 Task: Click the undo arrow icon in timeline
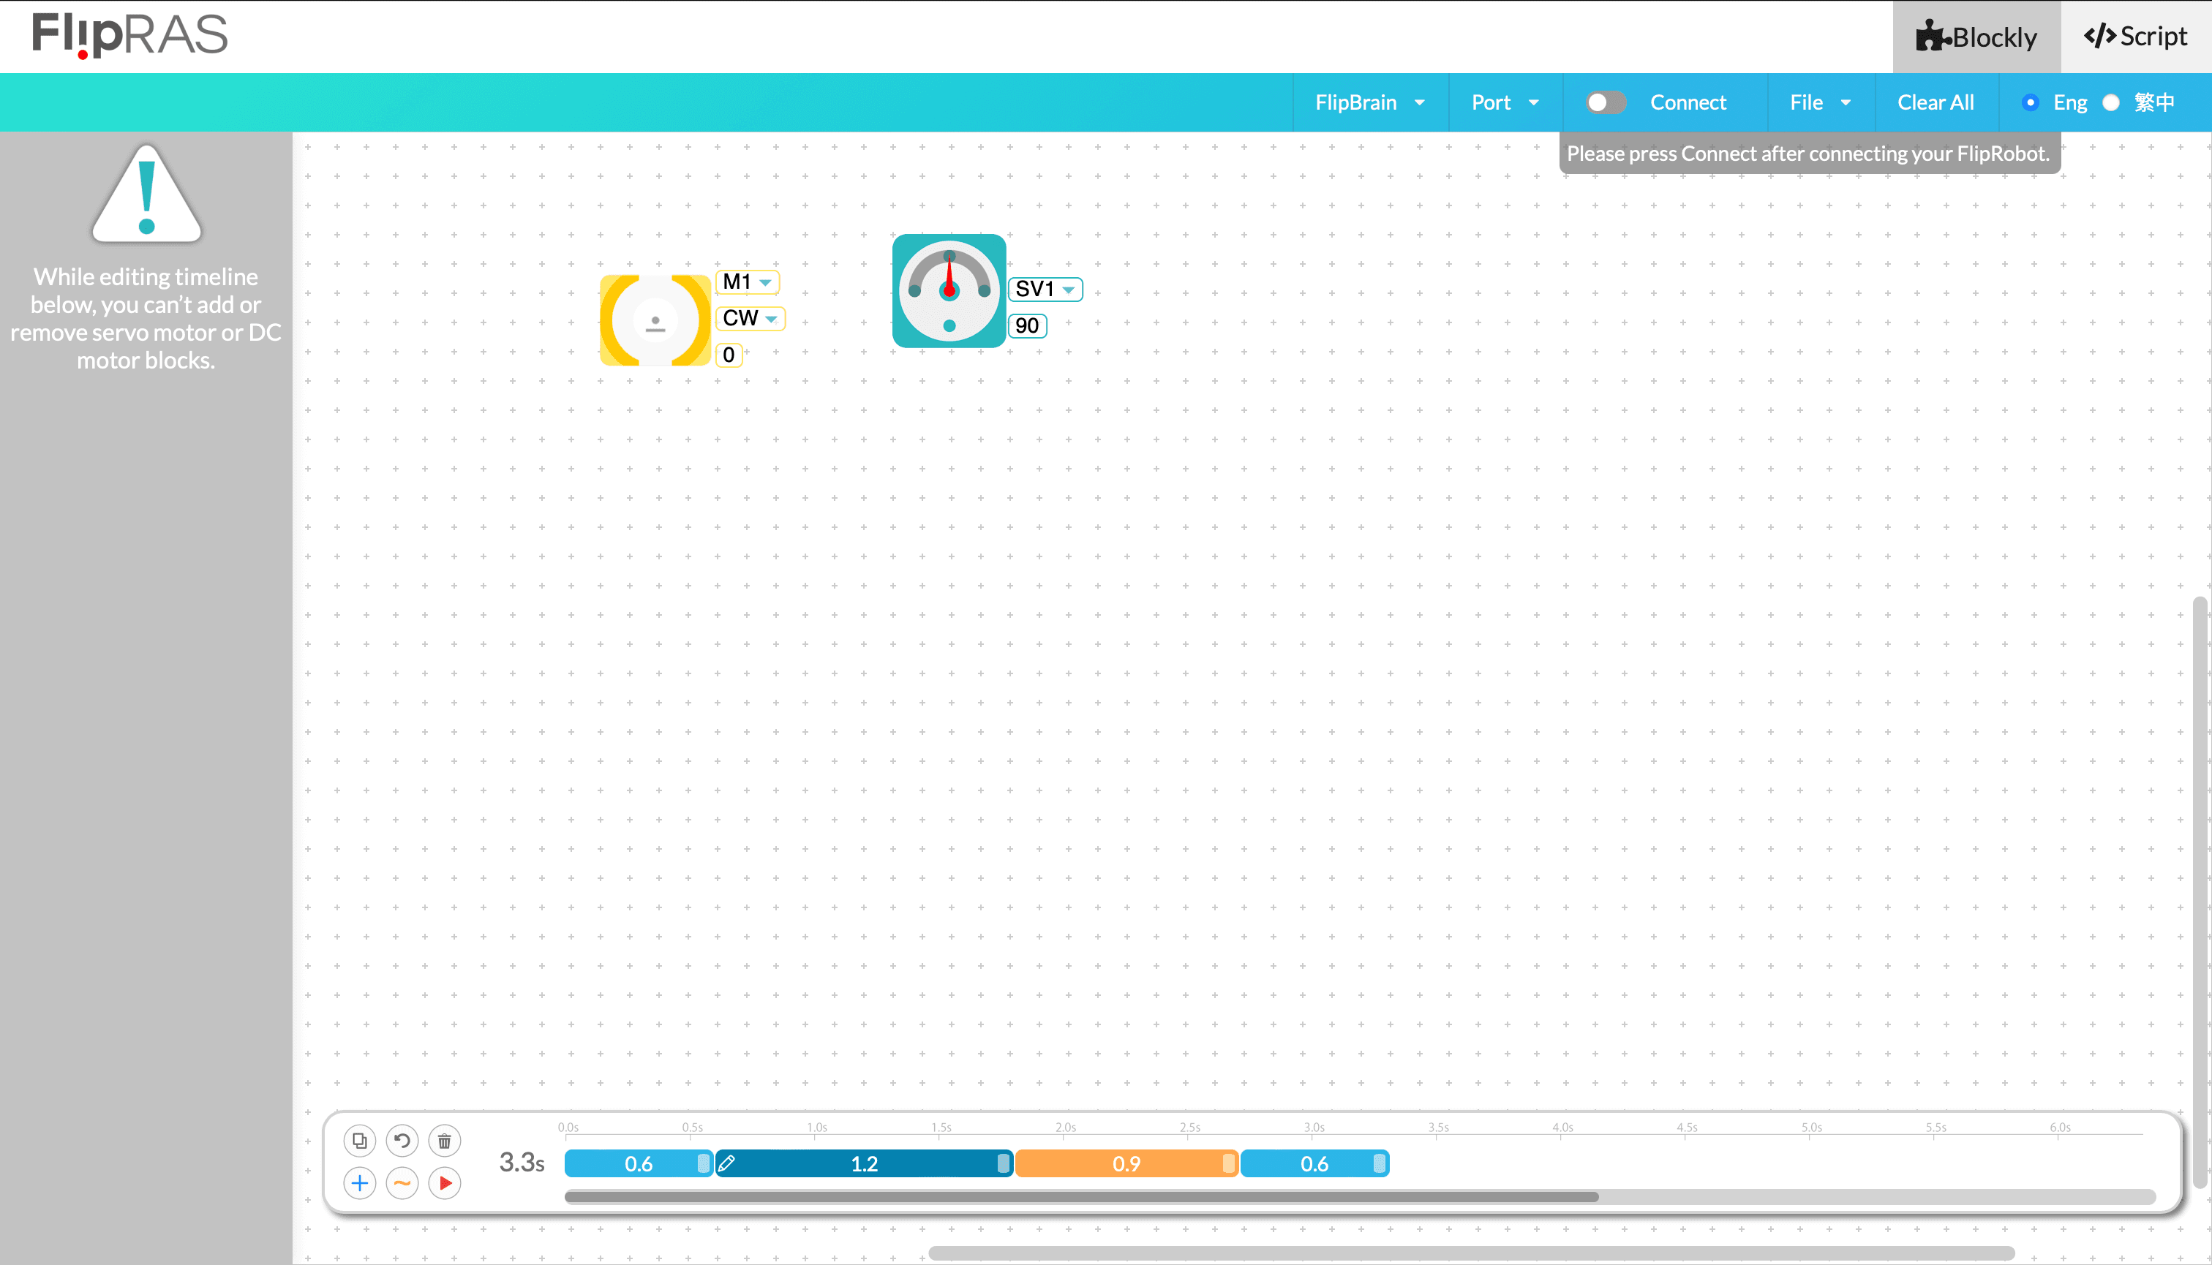click(402, 1141)
